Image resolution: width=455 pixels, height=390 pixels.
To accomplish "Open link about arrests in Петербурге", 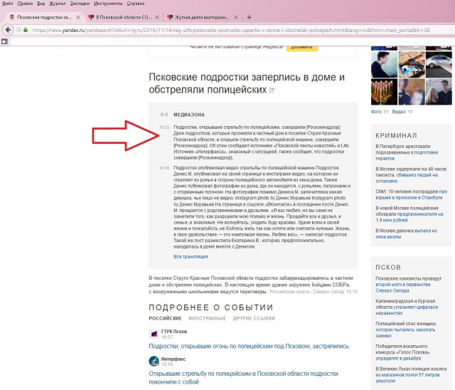I will point(407,152).
